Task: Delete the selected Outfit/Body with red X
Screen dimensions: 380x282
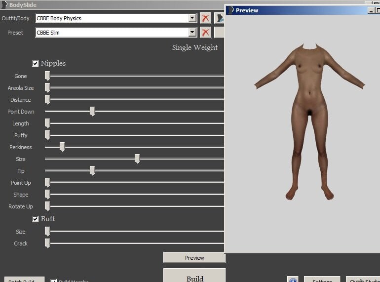Action: (x=205, y=18)
